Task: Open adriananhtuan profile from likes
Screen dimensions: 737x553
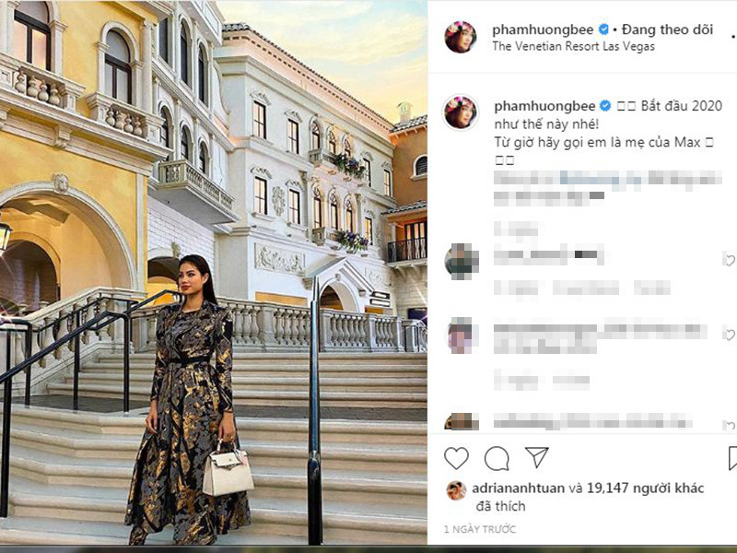Action: 518,488
